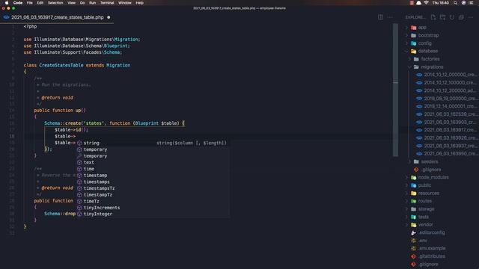Click the config folder icon

pyautogui.click(x=414, y=43)
